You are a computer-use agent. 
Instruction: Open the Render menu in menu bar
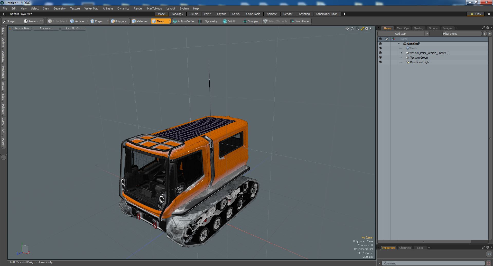click(138, 8)
